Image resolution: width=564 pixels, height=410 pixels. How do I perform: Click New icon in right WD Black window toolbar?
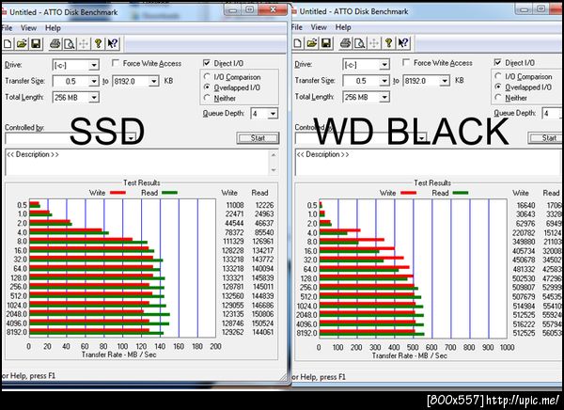(x=298, y=43)
